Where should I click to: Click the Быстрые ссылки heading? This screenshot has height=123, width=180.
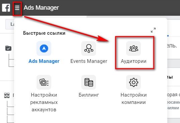44,33
